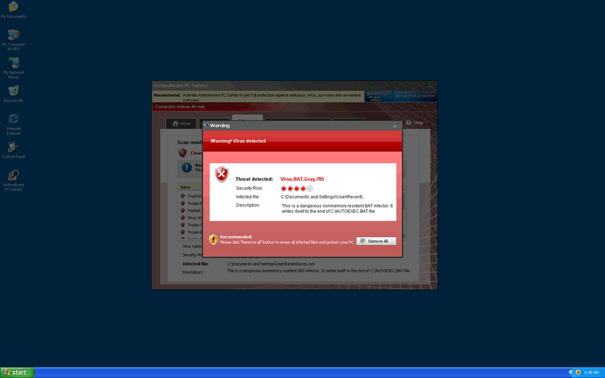
Task: Click the shield icon in system tray
Action: point(578,373)
